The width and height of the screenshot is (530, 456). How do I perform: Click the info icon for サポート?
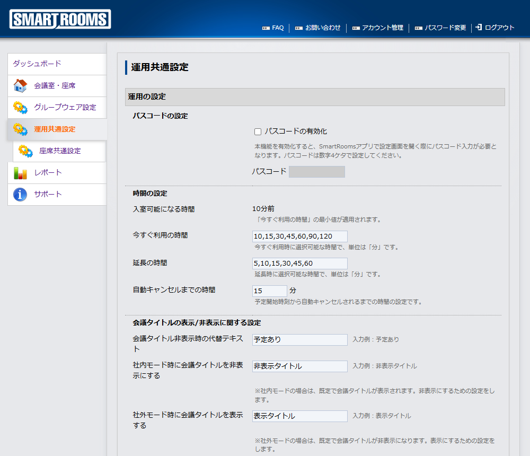pyautogui.click(x=20, y=195)
